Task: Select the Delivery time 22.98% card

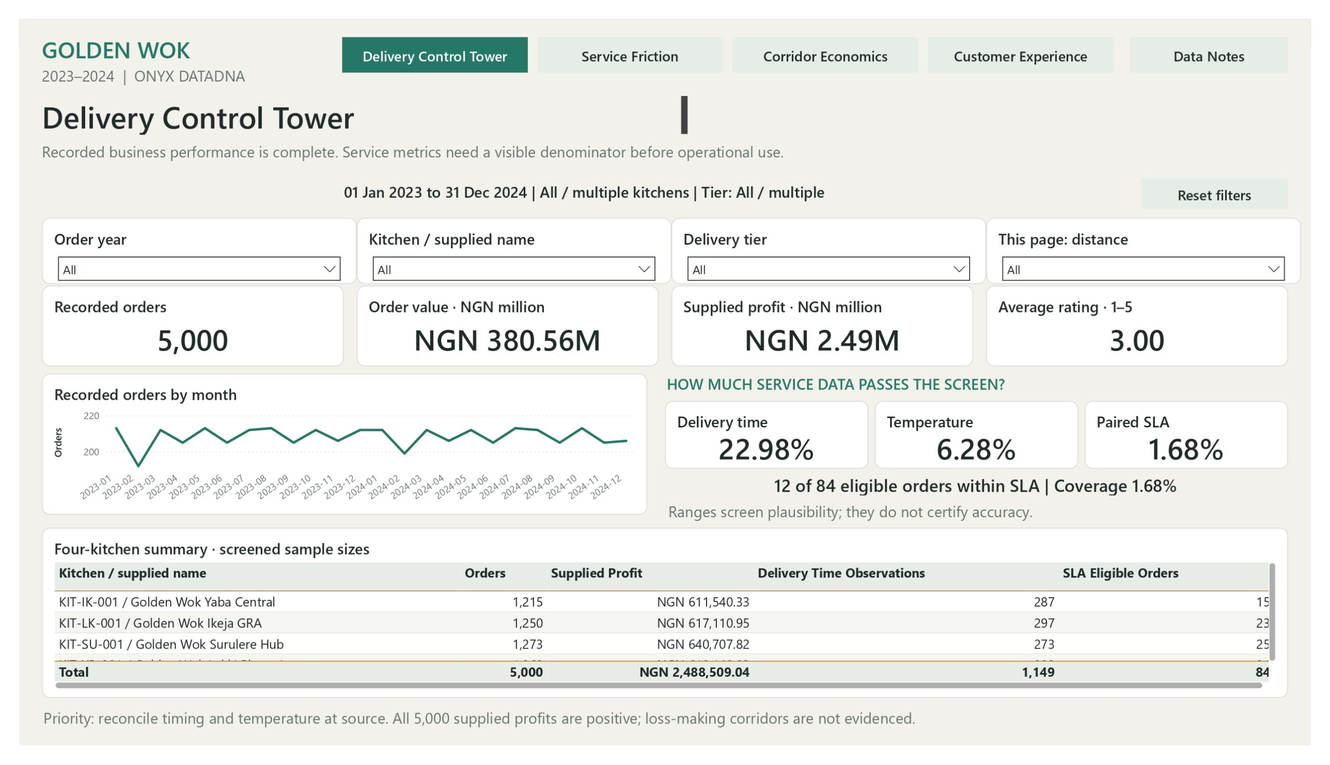Action: [x=766, y=435]
